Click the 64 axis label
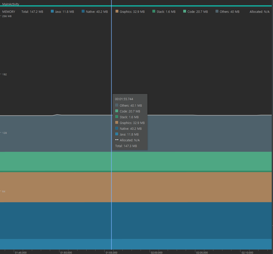273x254 pixels. point(4,192)
